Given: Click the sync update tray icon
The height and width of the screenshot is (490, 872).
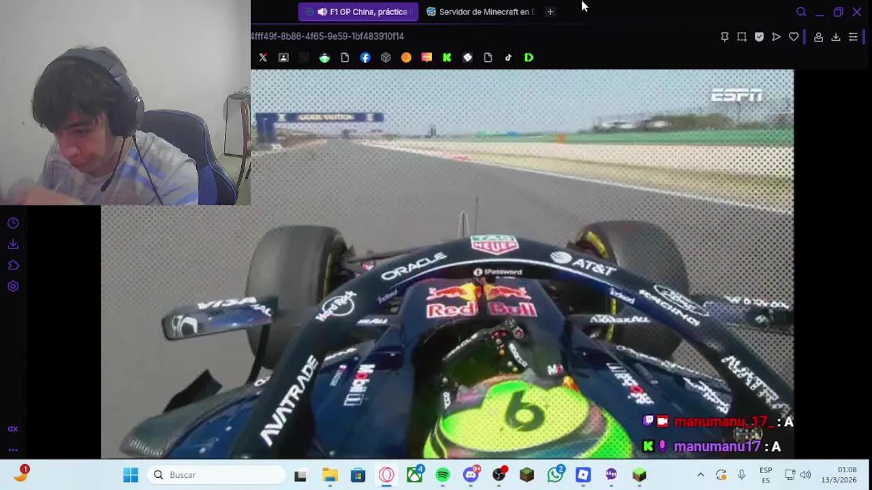Looking at the screenshot, I should click(721, 475).
